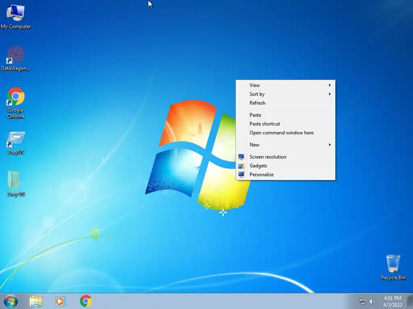The image size is (413, 309).
Task: Open the network tray icon
Action: (x=363, y=301)
